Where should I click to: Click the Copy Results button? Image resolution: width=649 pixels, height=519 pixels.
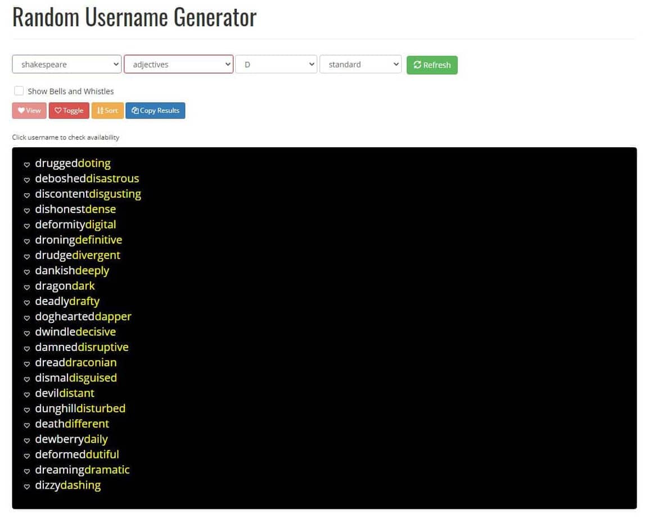(x=155, y=111)
